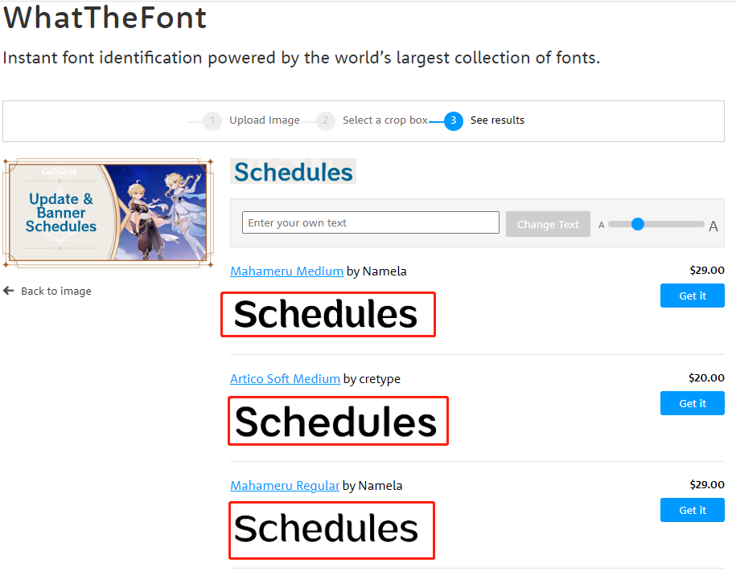The image size is (736, 575).
Task: Click step 2 circle for crop box
Action: click(326, 120)
